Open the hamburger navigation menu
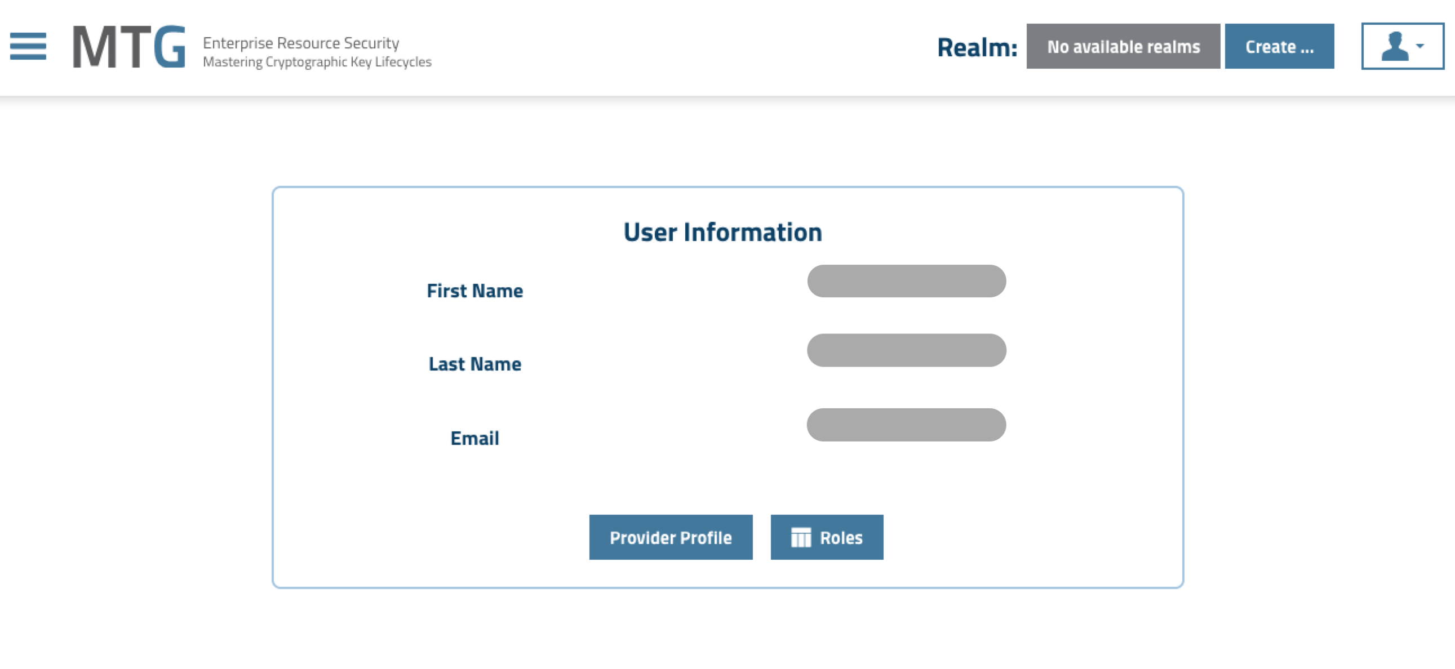1455x669 pixels. (28, 46)
